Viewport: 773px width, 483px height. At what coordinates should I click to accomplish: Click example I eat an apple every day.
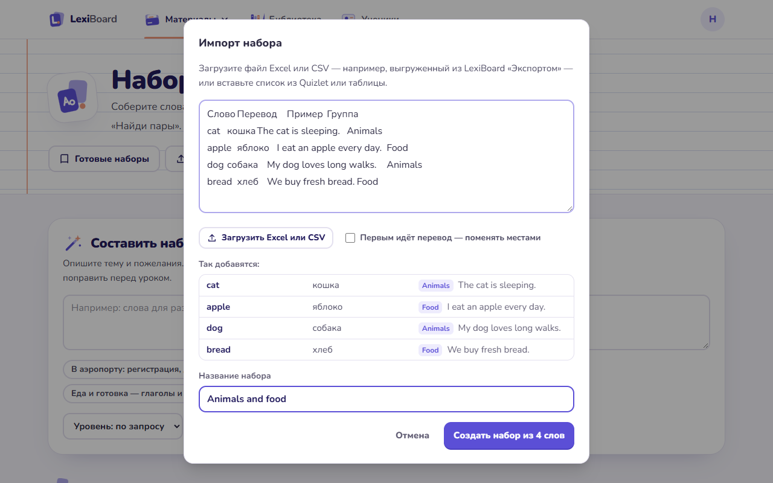tap(496, 307)
